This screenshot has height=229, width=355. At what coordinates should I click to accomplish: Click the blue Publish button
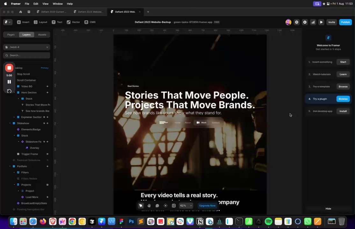(x=345, y=22)
